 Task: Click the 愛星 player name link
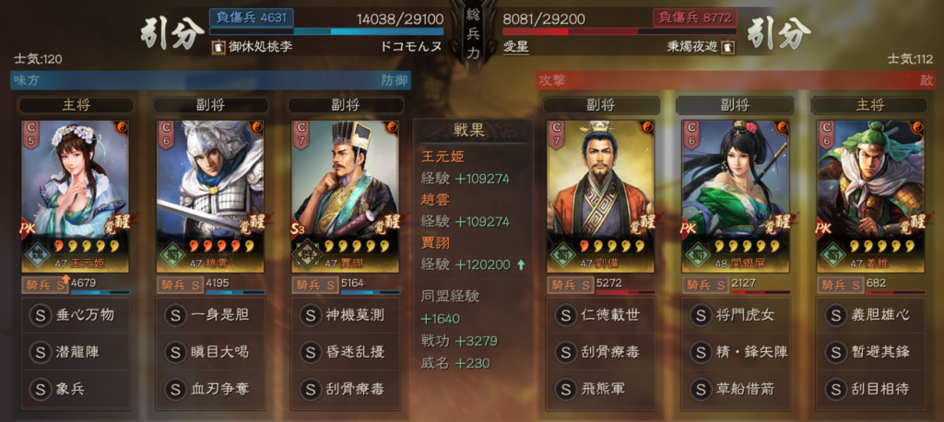pos(516,46)
